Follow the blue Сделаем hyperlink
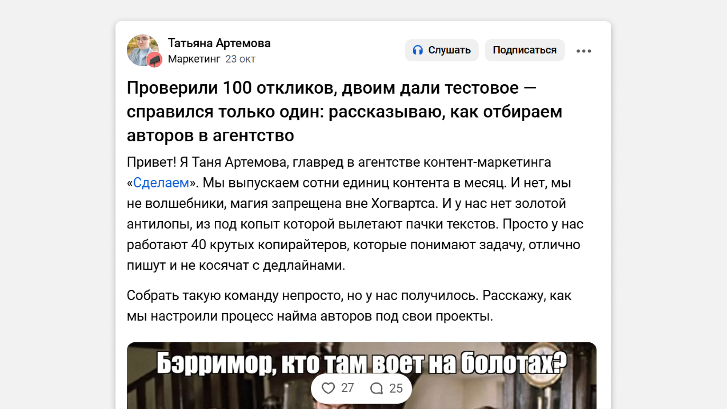This screenshot has height=409, width=727. 161,183
